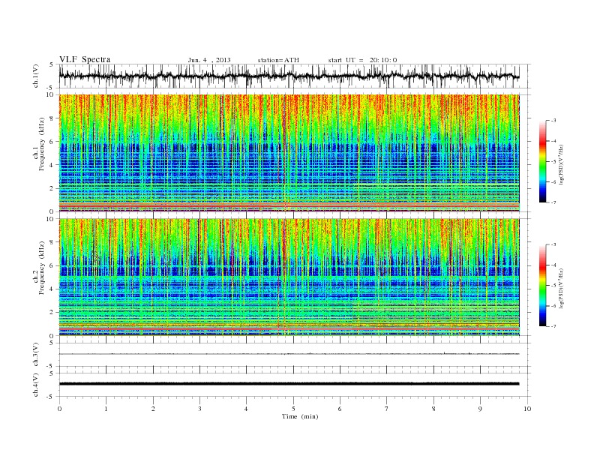Click time axis tick label "2"
This screenshot has height=459, width=594.
[x=153, y=409]
